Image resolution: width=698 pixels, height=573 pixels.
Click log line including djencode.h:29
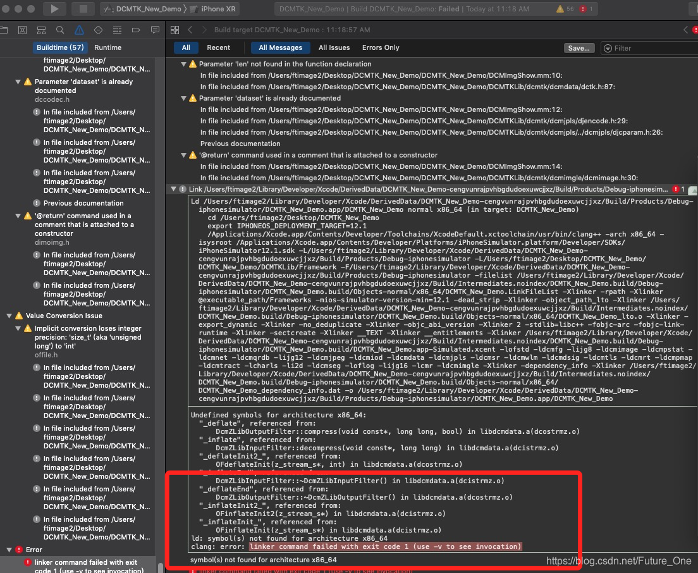(414, 121)
